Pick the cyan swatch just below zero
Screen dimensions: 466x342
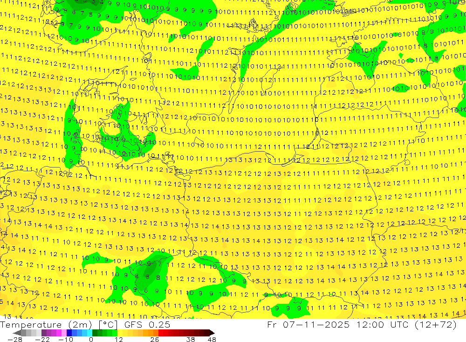89,333
